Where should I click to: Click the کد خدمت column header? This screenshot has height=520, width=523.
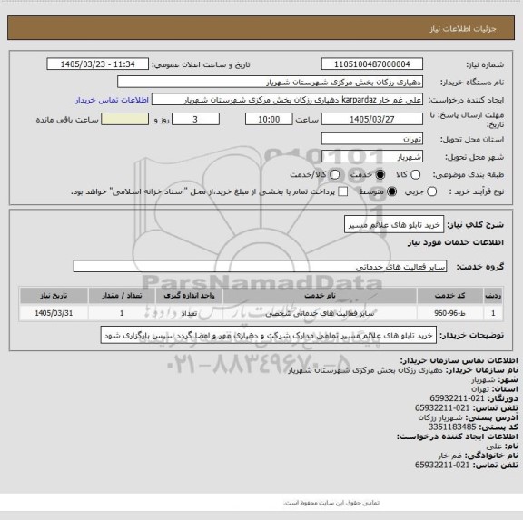coord(450,296)
